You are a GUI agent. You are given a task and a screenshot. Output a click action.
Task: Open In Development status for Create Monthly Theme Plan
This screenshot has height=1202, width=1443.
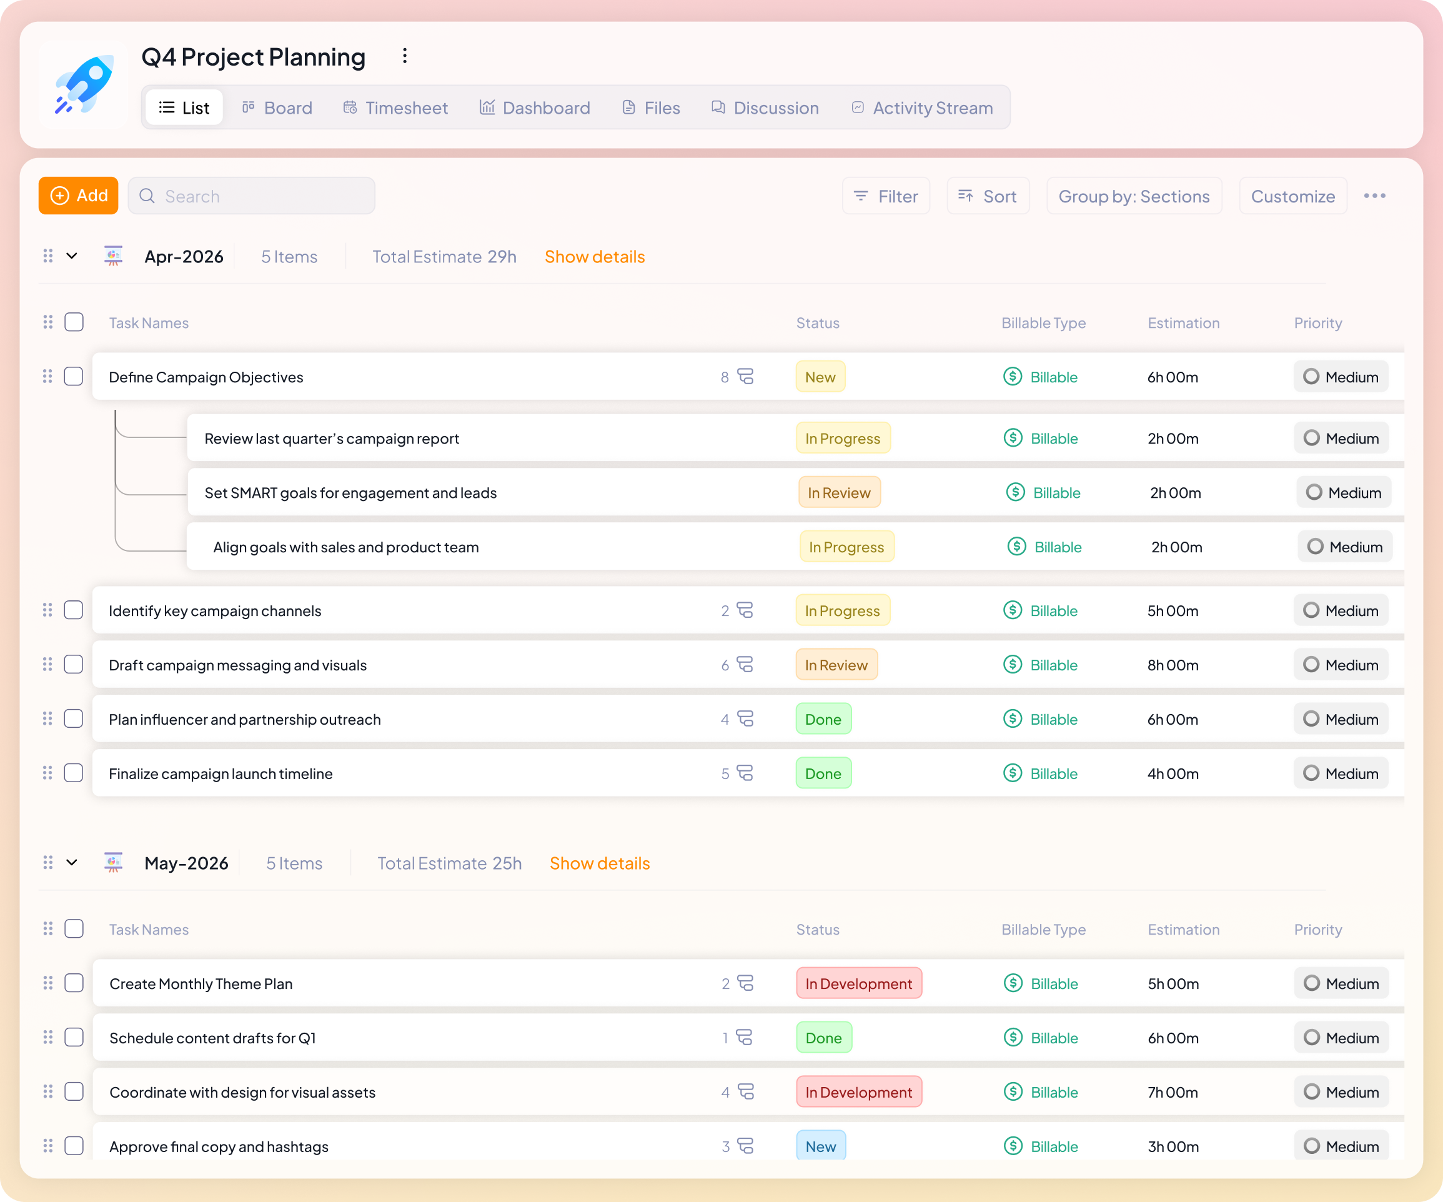(x=859, y=983)
